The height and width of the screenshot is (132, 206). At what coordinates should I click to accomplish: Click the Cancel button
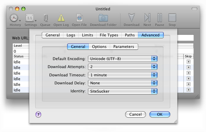click(x=135, y=114)
